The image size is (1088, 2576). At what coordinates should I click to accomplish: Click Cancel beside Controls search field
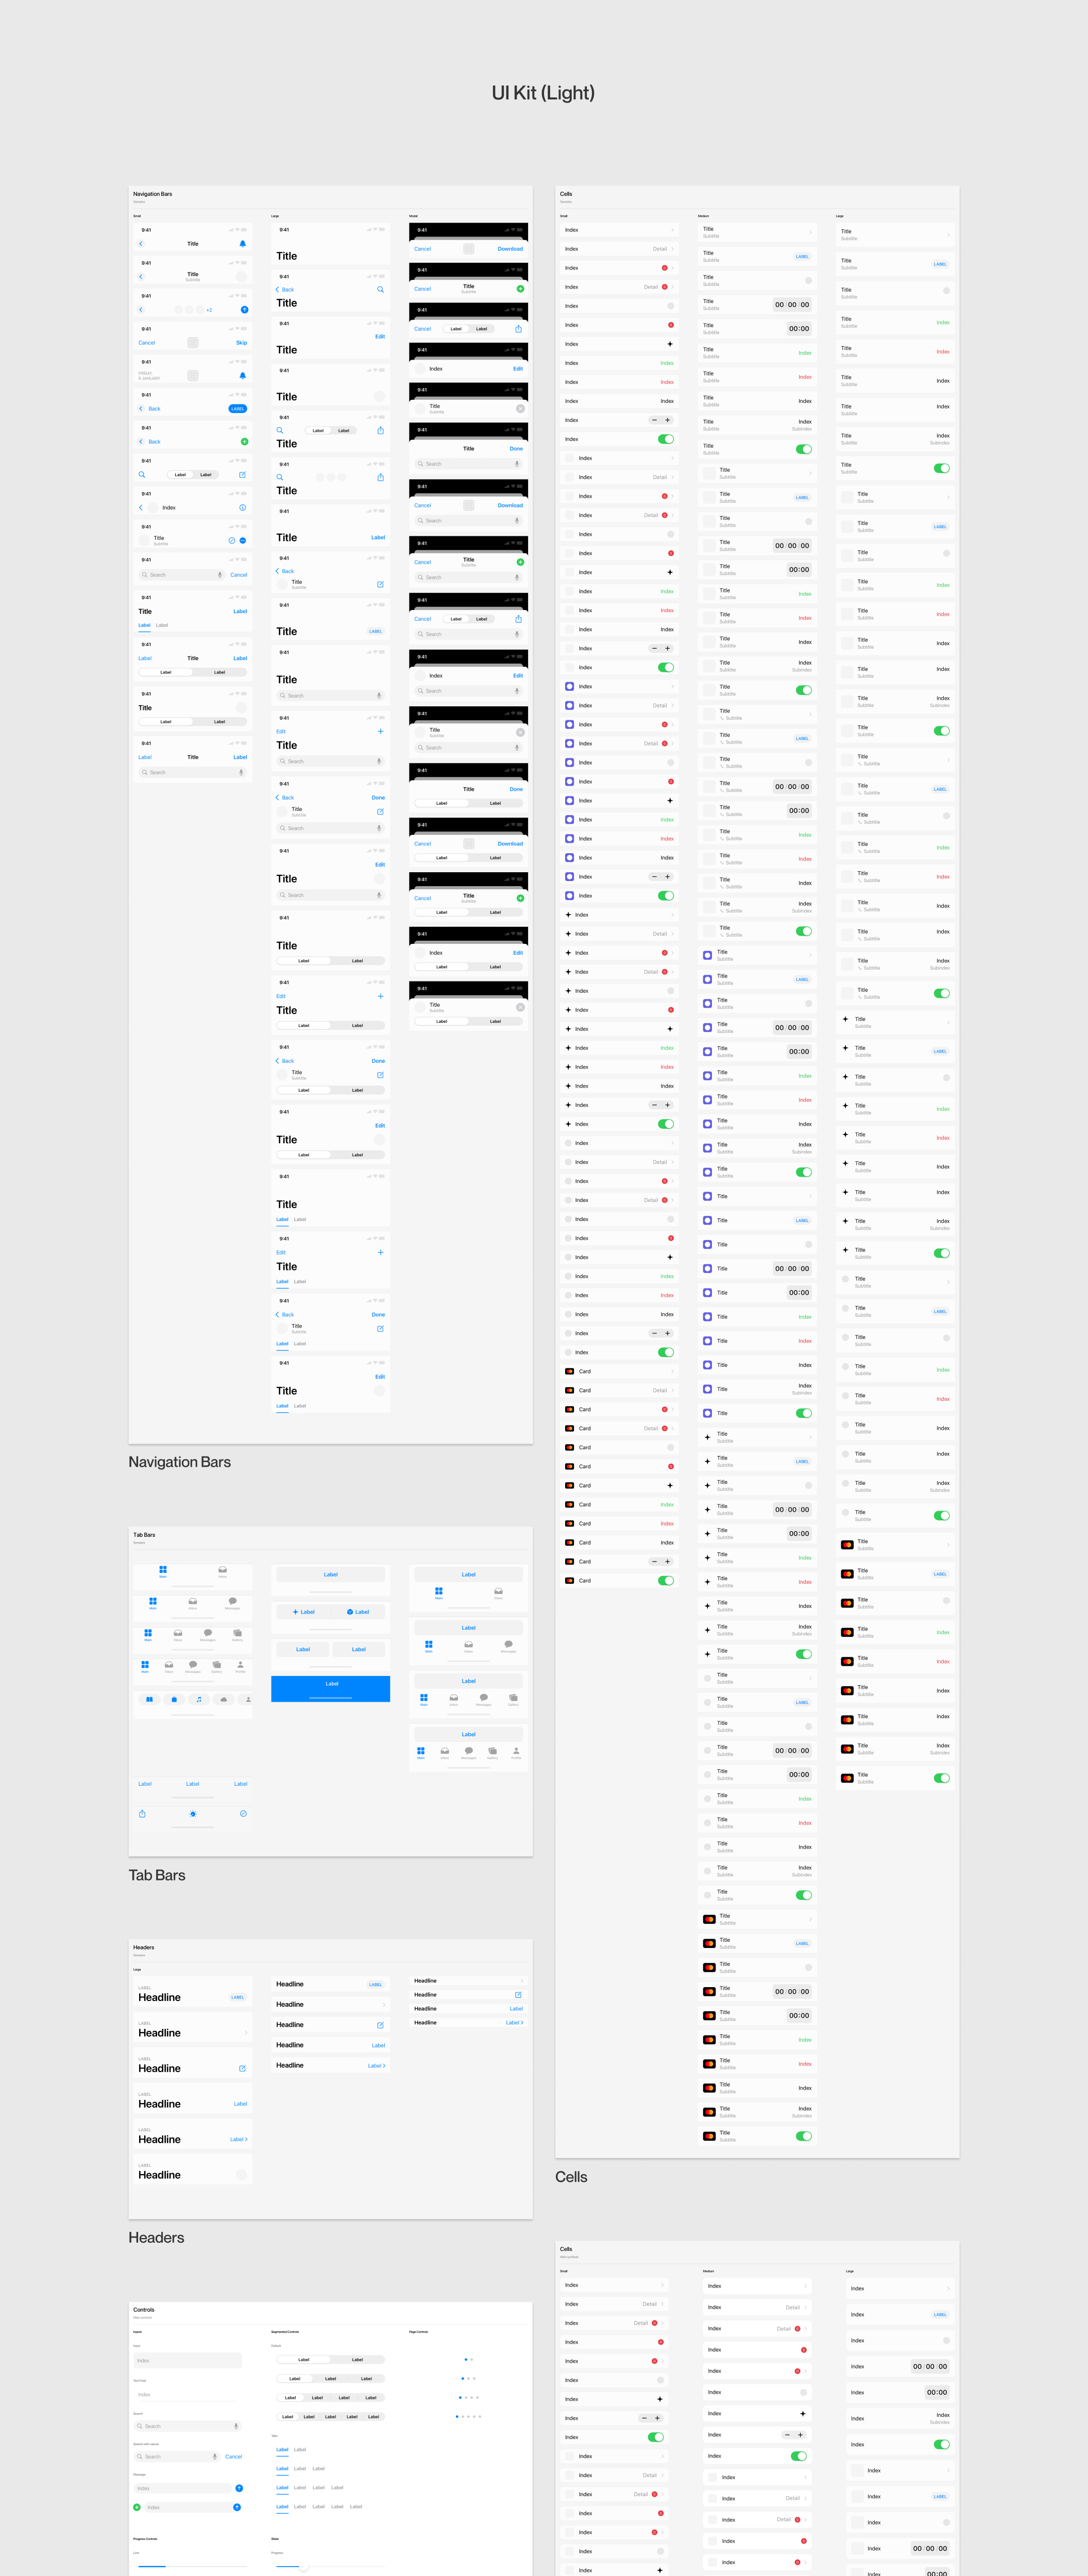coord(233,2457)
